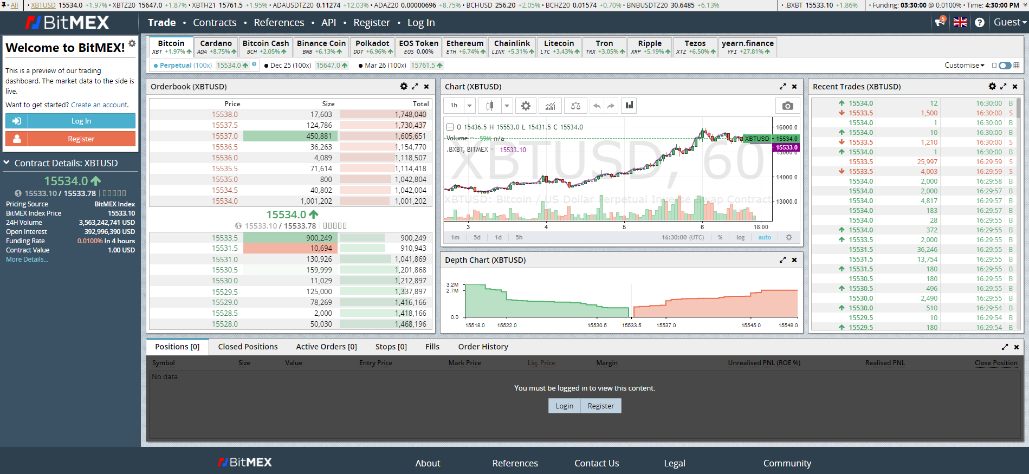
Task: Select the Perpetual (100x) contract
Action: tap(185, 66)
